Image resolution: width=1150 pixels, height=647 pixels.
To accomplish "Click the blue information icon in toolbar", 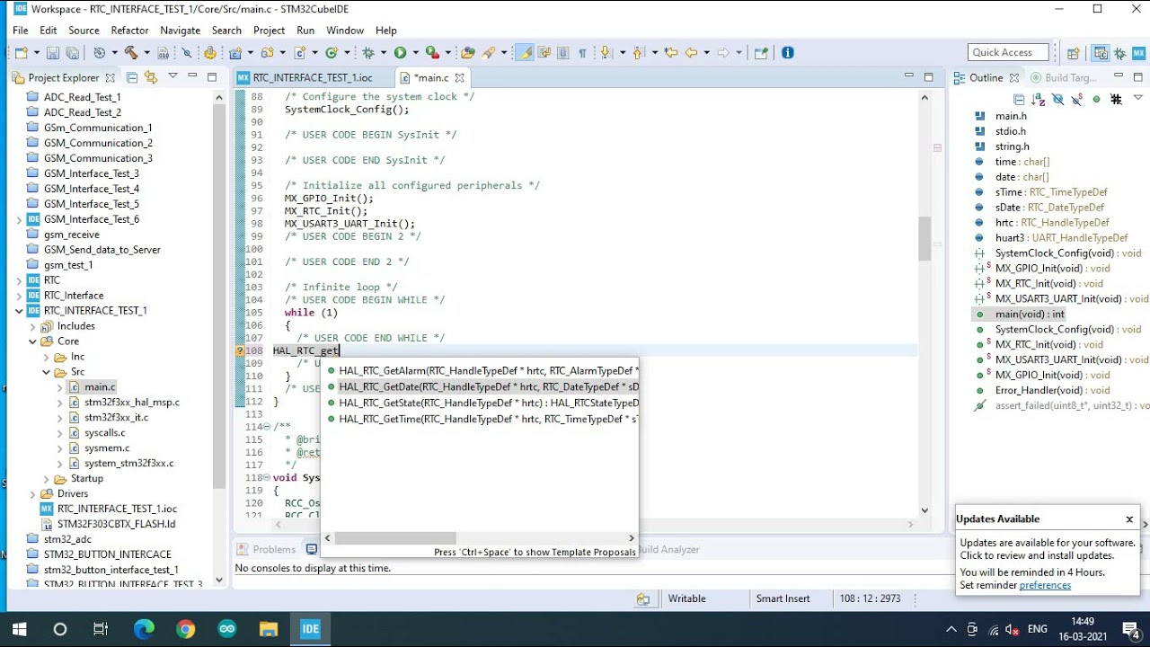I will 788,53.
